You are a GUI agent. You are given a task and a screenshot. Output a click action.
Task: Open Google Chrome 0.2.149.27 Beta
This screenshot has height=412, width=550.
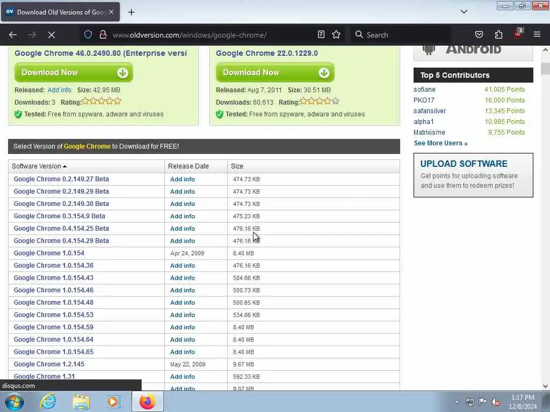61,179
